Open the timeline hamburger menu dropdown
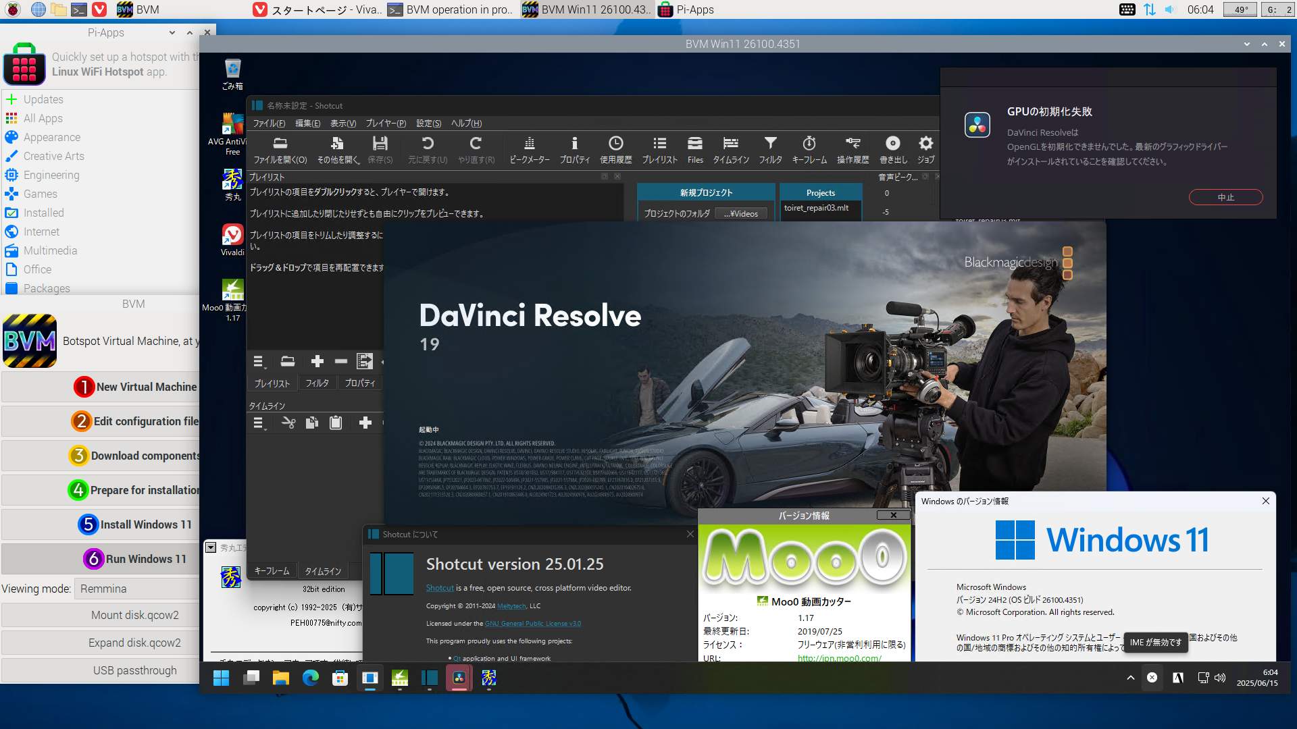Image resolution: width=1297 pixels, height=729 pixels. [259, 423]
